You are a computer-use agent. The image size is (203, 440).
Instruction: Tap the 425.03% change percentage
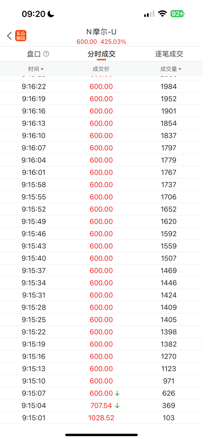coord(113,42)
